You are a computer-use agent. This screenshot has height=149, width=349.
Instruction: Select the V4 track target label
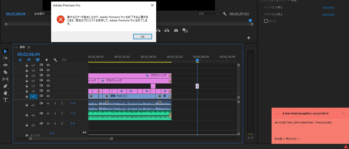click(34, 81)
